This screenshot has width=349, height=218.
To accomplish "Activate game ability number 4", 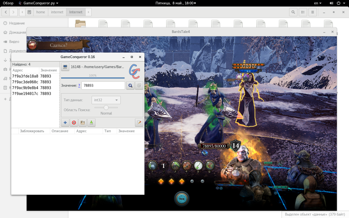I will (187, 165).
